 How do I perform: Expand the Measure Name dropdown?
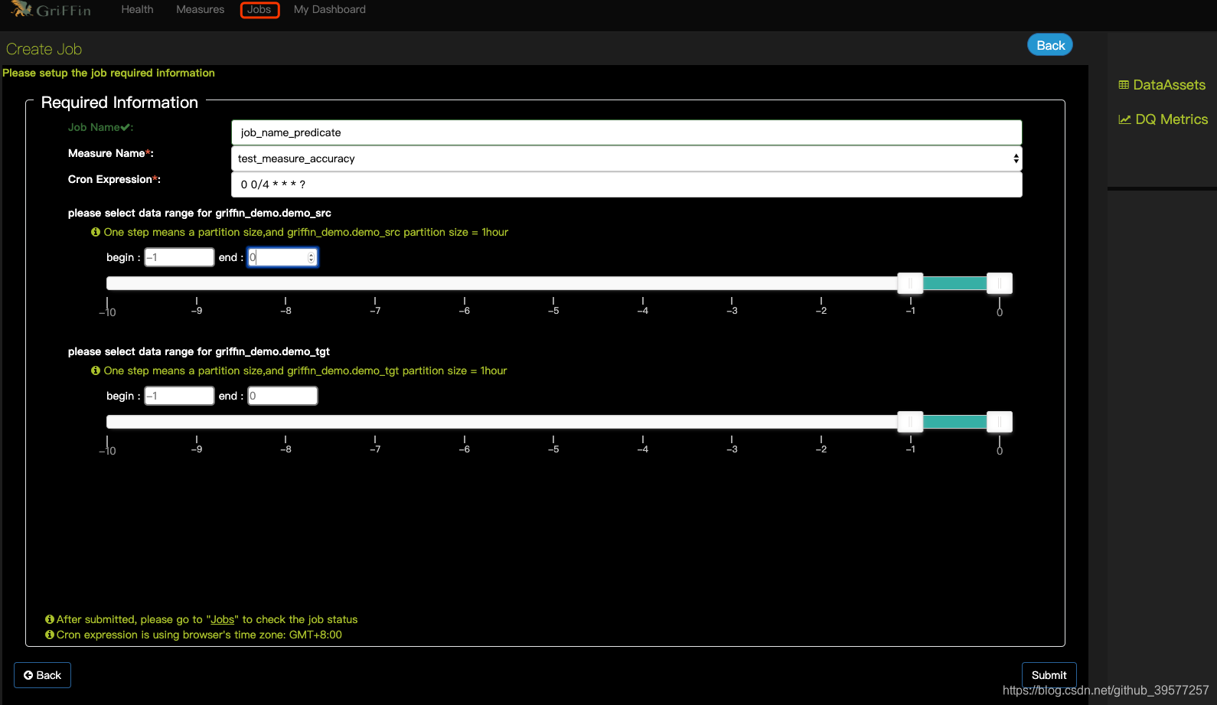627,158
